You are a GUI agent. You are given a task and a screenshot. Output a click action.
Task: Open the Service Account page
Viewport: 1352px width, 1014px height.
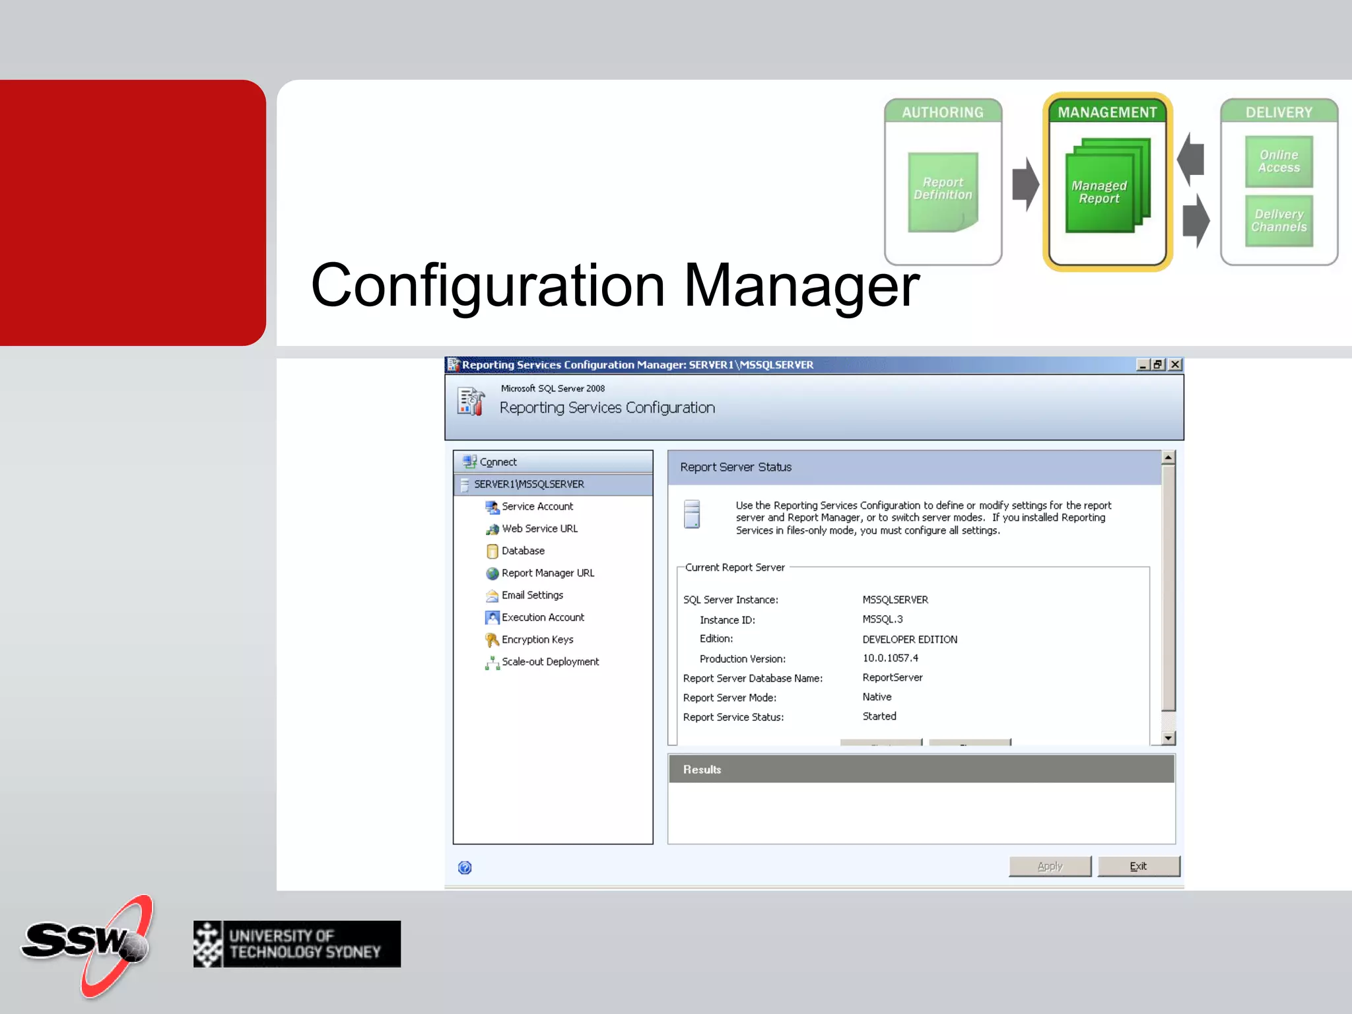tap(537, 506)
